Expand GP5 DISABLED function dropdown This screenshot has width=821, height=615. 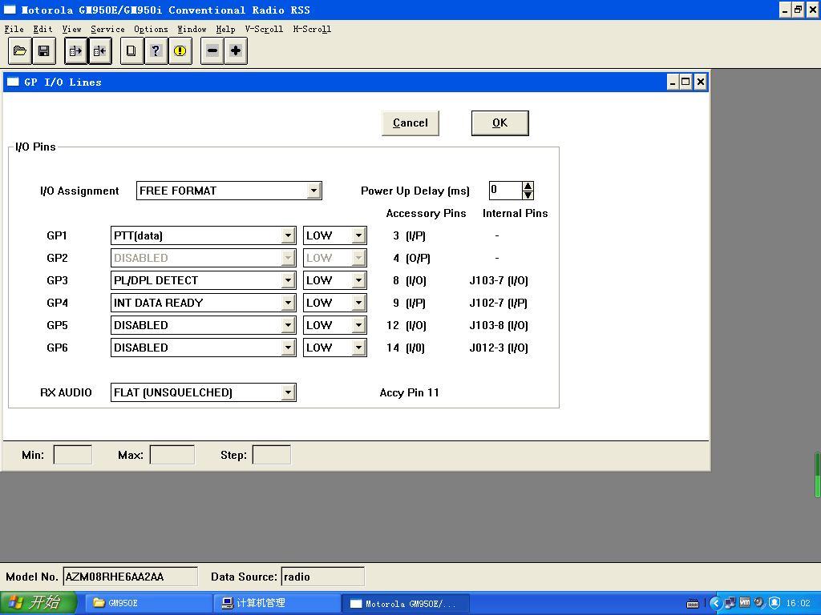click(288, 325)
